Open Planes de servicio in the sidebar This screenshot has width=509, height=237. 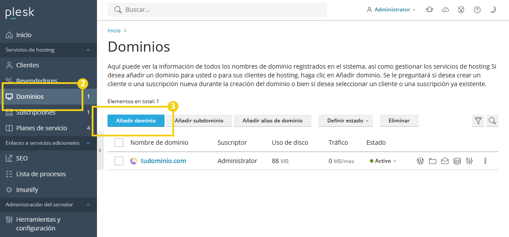48,128
